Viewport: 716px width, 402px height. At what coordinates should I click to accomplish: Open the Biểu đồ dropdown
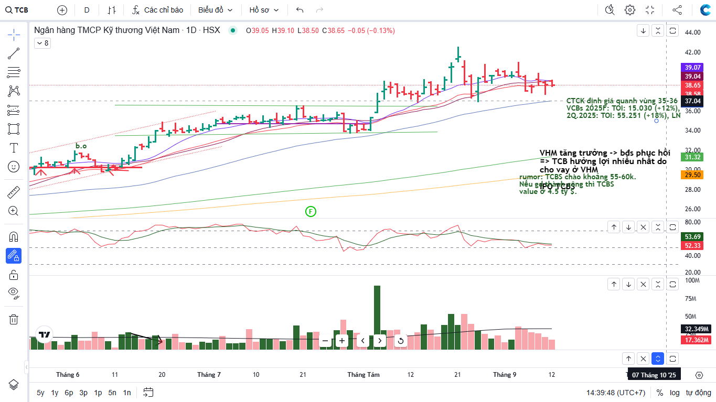pos(215,10)
